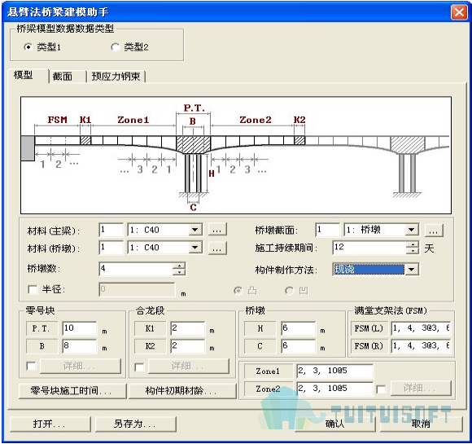
Task: Click the 详细 button in 零号块 group
Action: coord(81,367)
